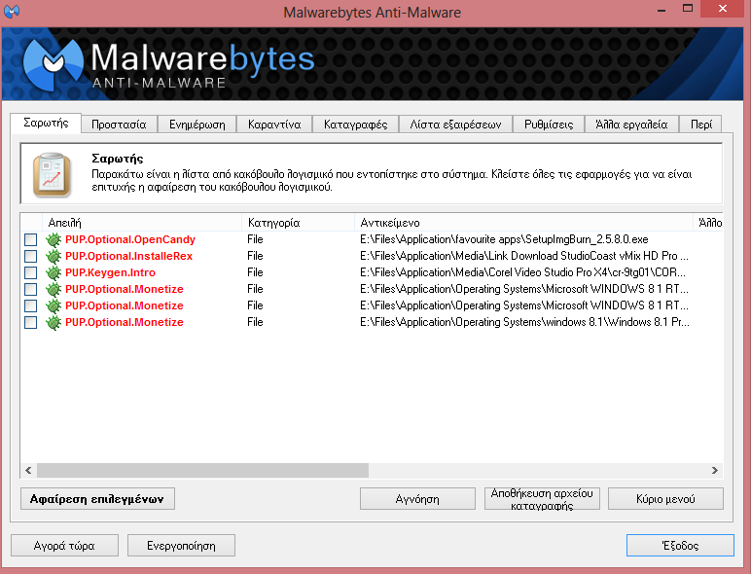Click the Έξοδος button
This screenshot has height=574, width=751.
tap(680, 546)
